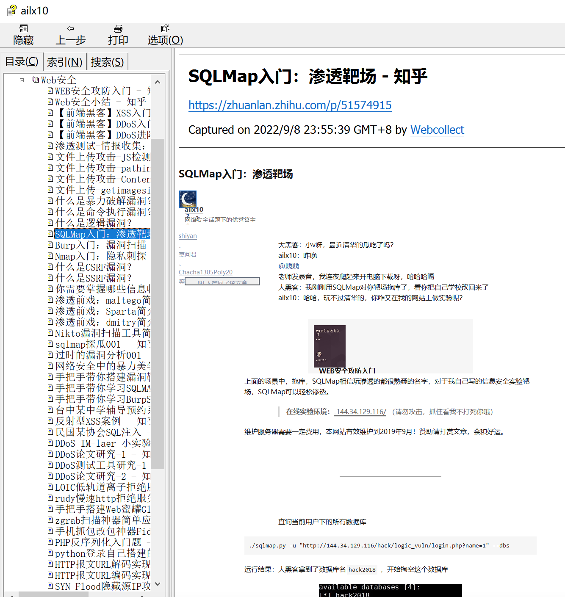The width and height of the screenshot is (565, 597).
Task: Select Nmap入门：隐私刺探 tree topic
Action: (100, 256)
